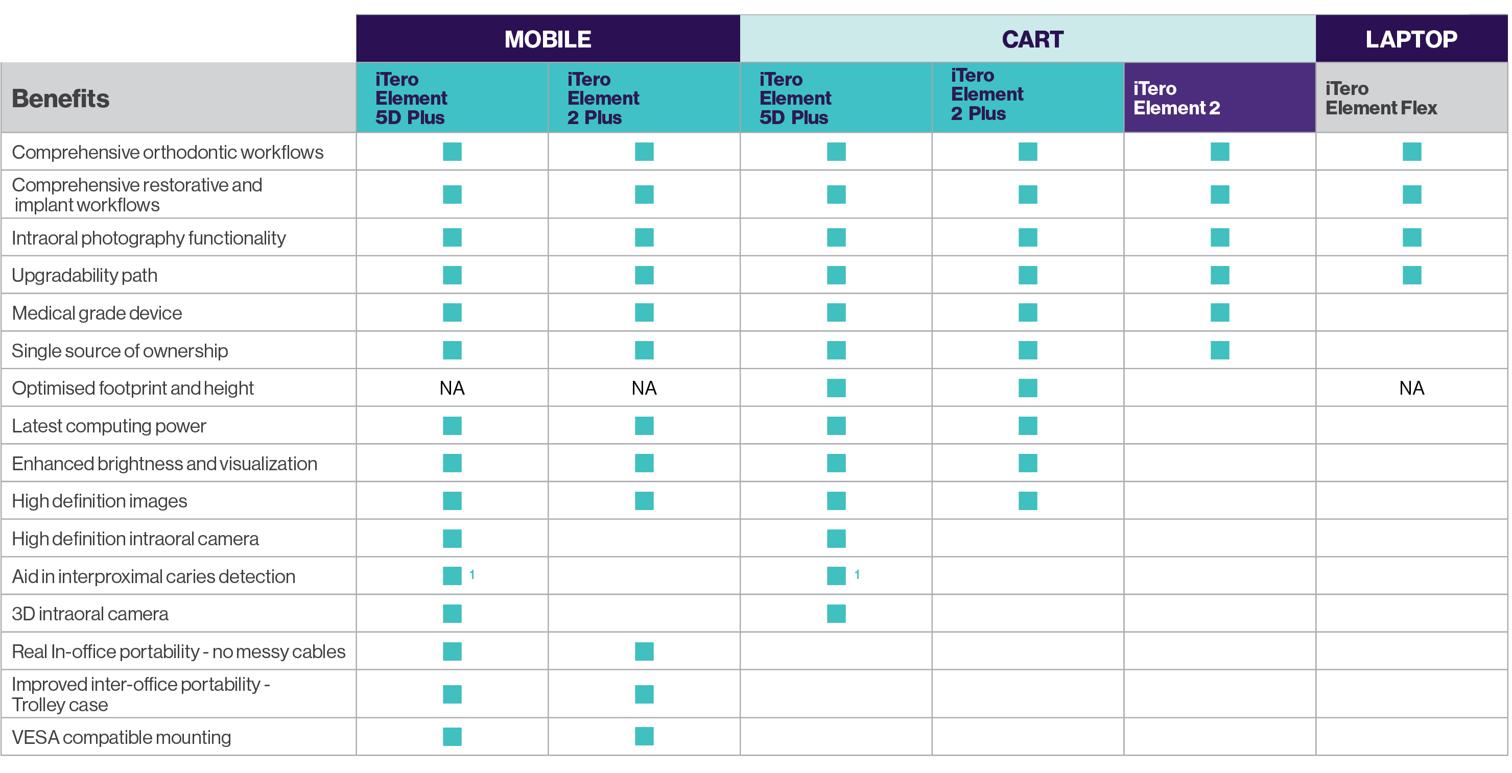Click Medical grade device mark under iTero Element 2

click(x=1219, y=312)
